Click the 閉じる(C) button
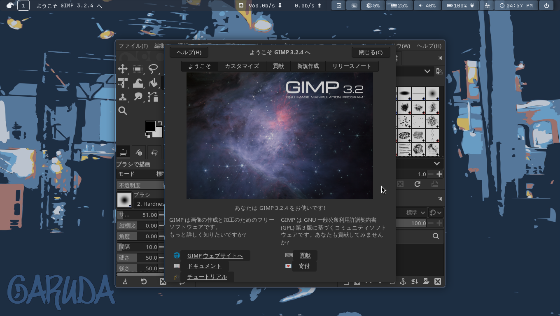The height and width of the screenshot is (316, 560). pyautogui.click(x=371, y=52)
